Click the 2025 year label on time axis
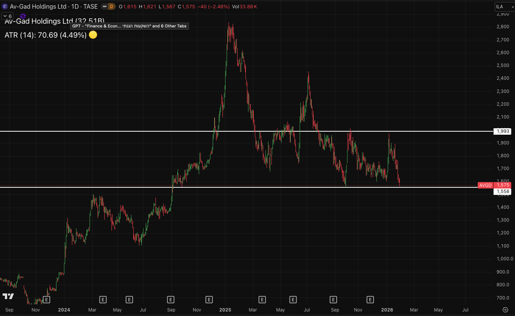The width and height of the screenshot is (515, 316). click(x=225, y=310)
